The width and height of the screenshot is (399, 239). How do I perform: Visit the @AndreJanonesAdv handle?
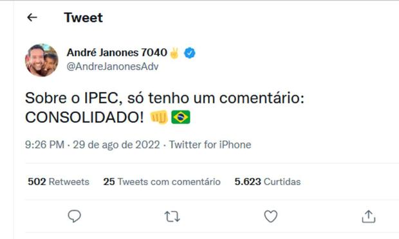113,67
